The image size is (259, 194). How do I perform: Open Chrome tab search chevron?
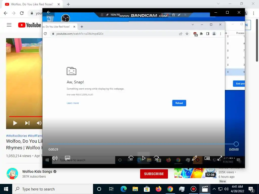[218, 4]
